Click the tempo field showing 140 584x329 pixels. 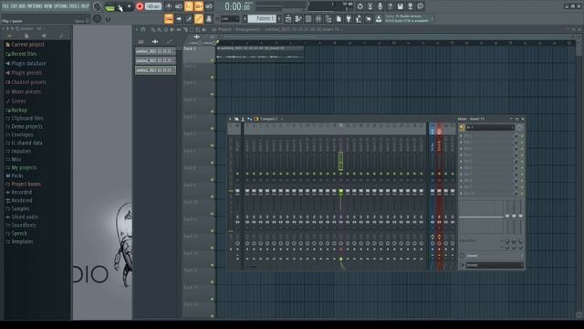153,6
